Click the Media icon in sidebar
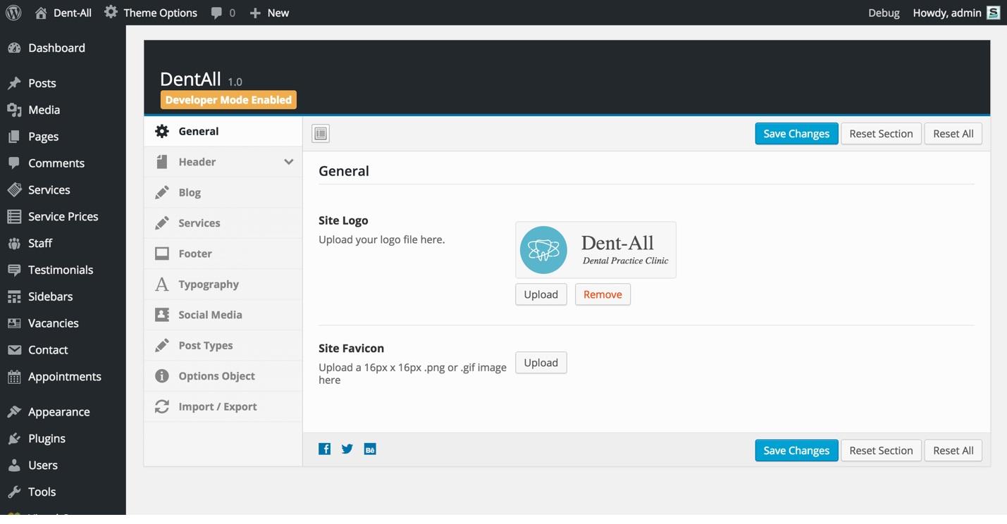 tap(14, 110)
